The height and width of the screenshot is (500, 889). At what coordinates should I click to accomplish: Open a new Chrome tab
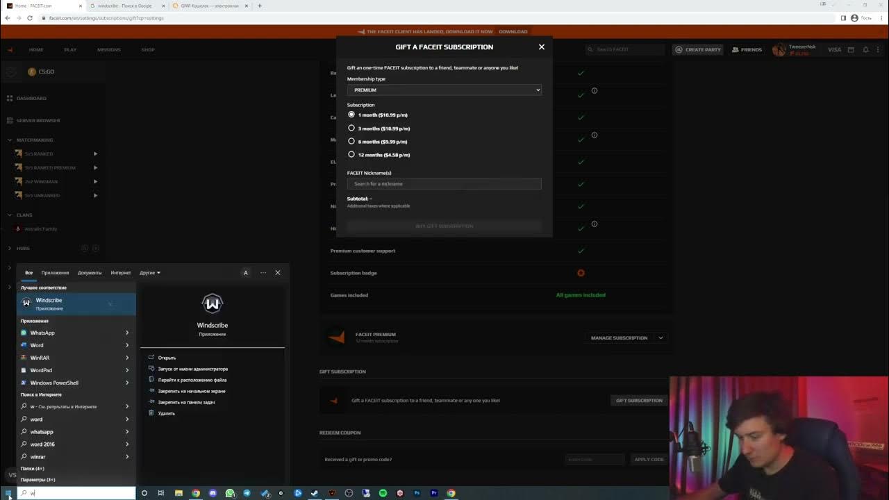[x=260, y=6]
